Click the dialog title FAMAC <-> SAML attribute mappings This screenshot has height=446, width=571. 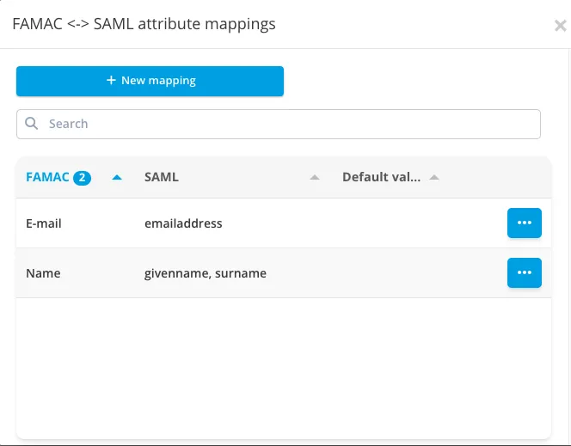pos(144,24)
